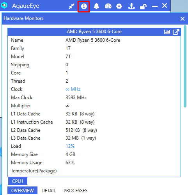Click the anchor dock icon
This screenshot has width=188, height=195.
point(131,6)
